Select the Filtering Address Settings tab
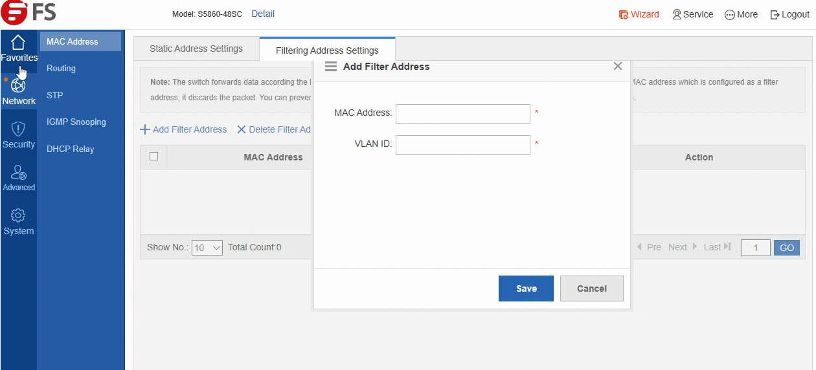 327,50
